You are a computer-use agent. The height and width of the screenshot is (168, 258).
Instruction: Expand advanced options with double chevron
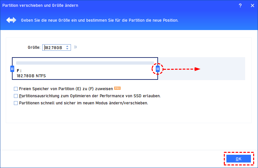pyautogui.click(x=75, y=47)
